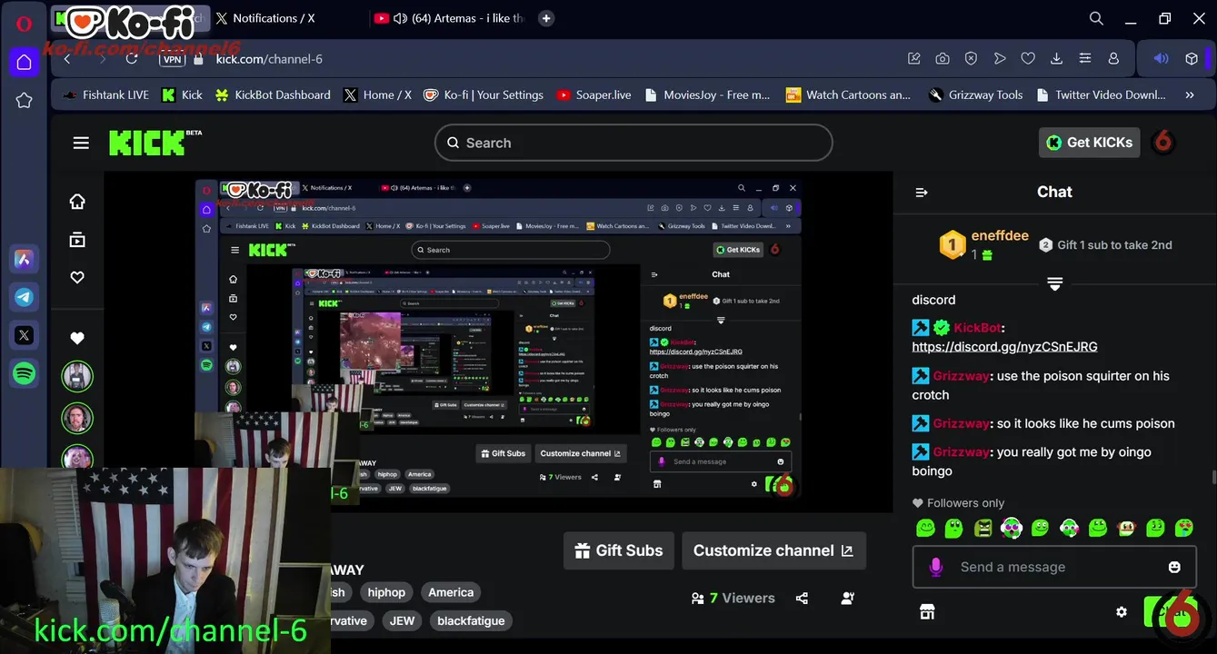
Task: Switch to the Artemas YouTube tab
Action: 449,18
